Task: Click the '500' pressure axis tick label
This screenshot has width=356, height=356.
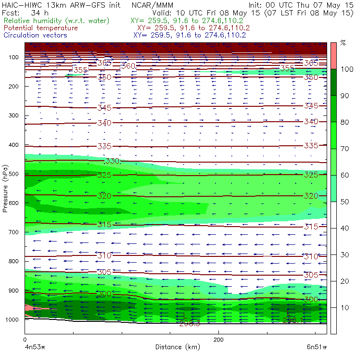Action: (13, 174)
